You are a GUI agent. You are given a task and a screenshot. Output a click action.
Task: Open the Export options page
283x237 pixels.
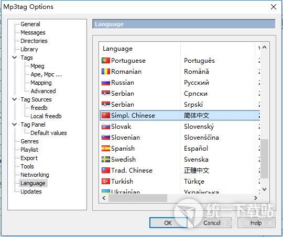click(x=29, y=158)
